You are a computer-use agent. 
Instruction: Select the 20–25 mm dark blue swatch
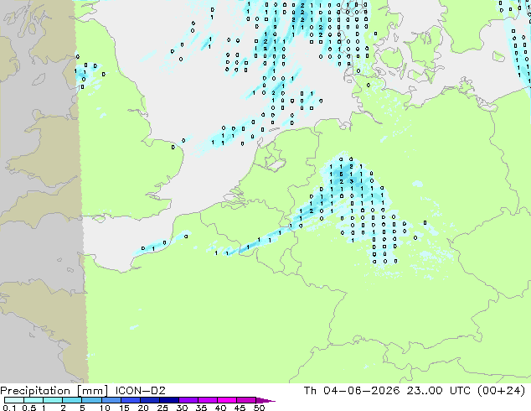point(149,400)
